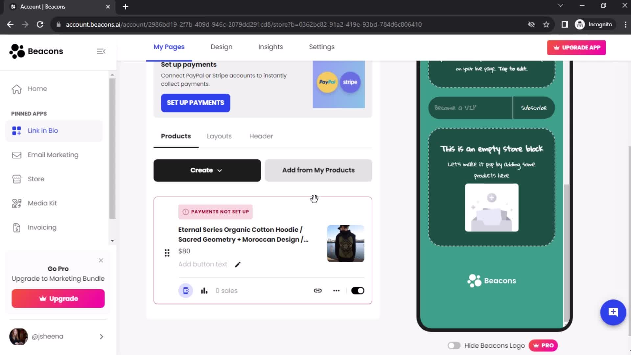Select the Products tab

[x=175, y=136]
